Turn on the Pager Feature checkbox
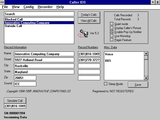Viewport: 160px width, 120px height. [x=111, y=40]
